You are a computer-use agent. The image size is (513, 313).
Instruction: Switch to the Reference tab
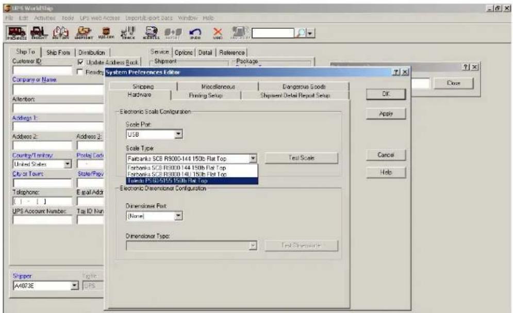pyautogui.click(x=231, y=52)
